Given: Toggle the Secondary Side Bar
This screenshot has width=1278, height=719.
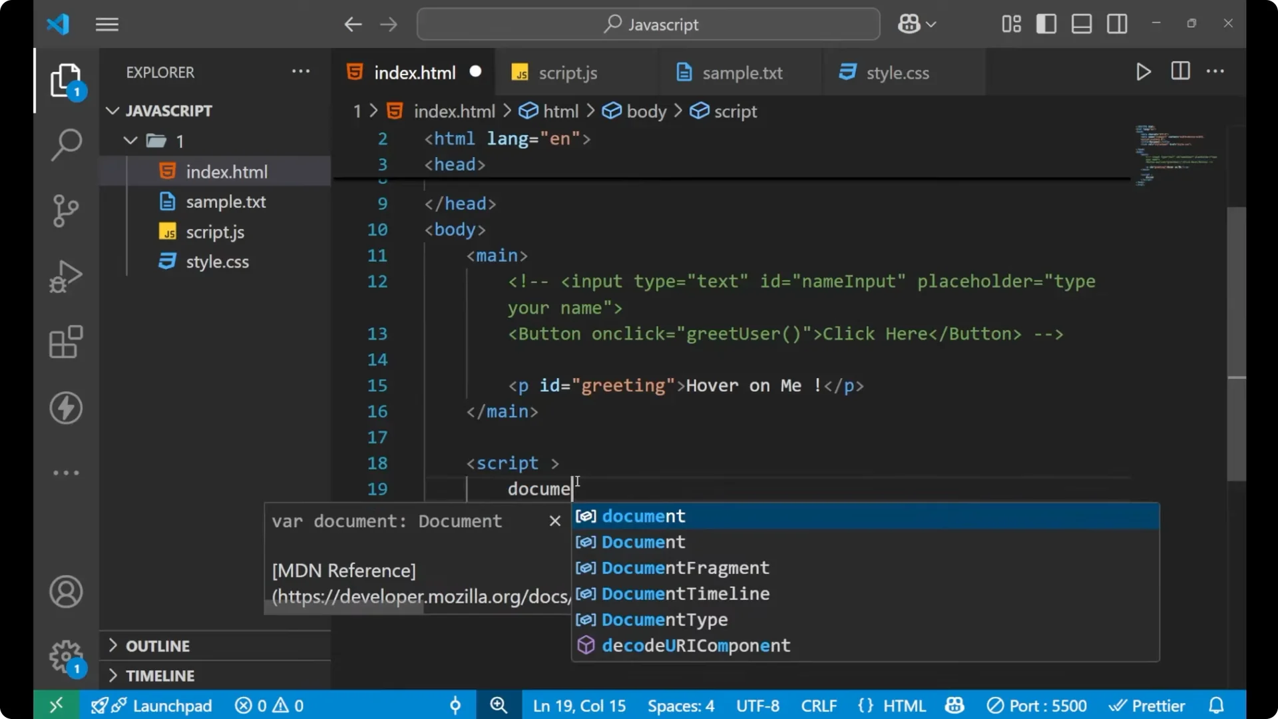Looking at the screenshot, I should 1117,23.
